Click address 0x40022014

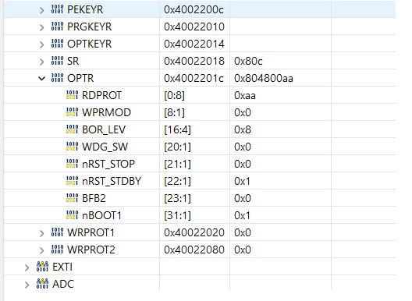point(194,44)
